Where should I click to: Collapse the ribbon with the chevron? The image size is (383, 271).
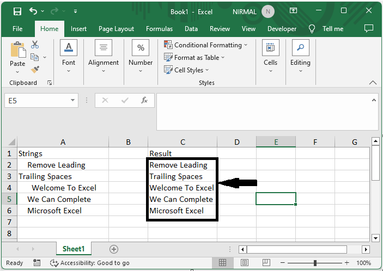point(373,83)
